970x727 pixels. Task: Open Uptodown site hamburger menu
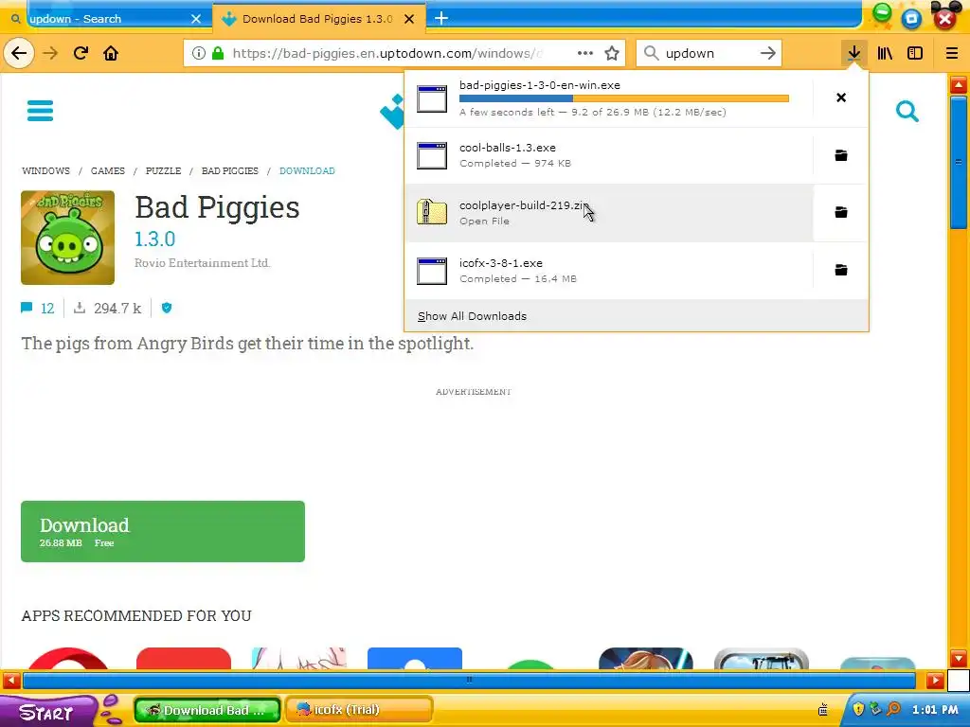point(40,111)
